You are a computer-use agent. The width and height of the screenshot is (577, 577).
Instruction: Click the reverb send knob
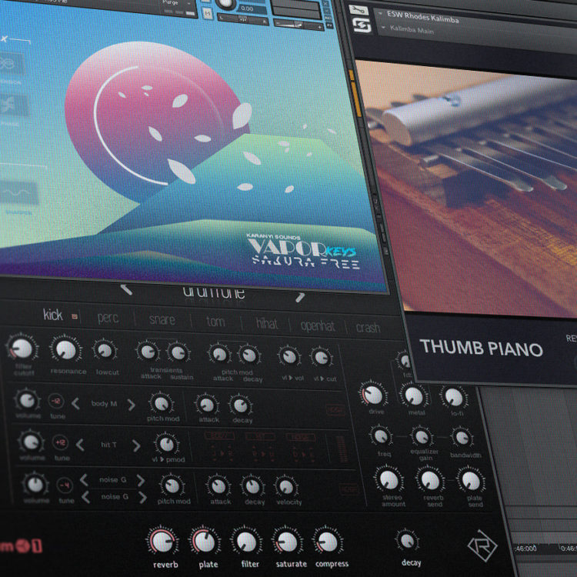430,480
